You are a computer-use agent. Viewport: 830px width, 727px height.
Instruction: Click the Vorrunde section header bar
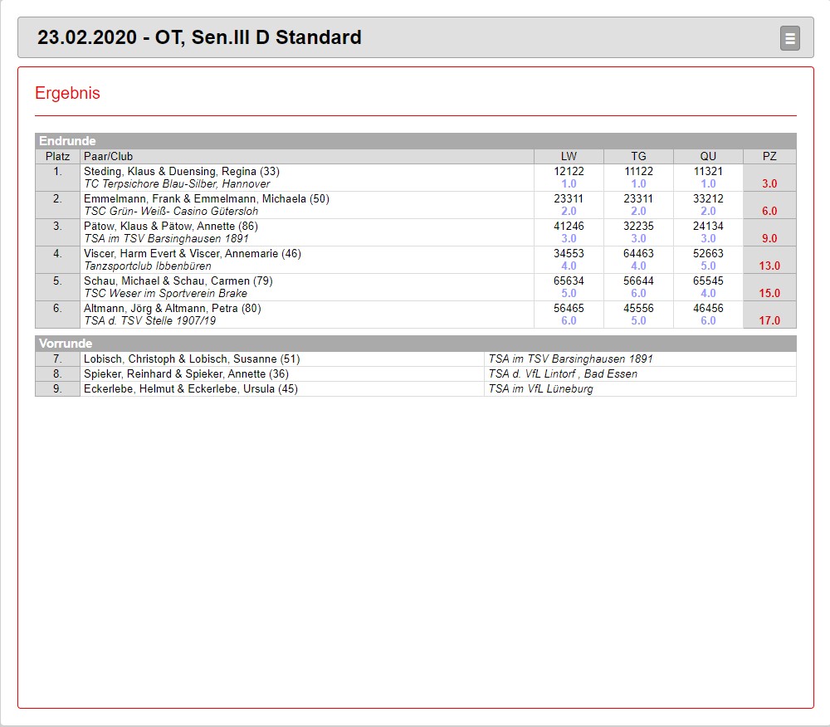coord(415,343)
